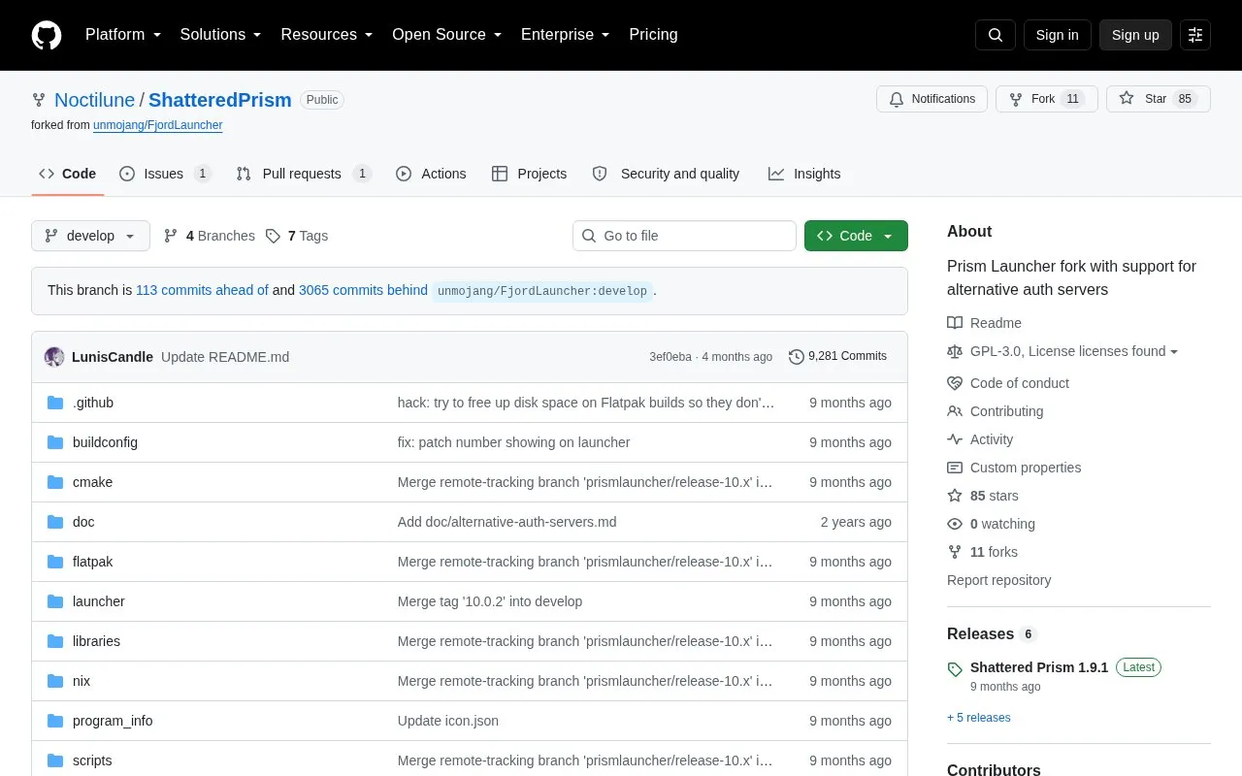Screen dimensions: 1242x776
Task: Click the GitHub logo icon
Action: coord(47,35)
